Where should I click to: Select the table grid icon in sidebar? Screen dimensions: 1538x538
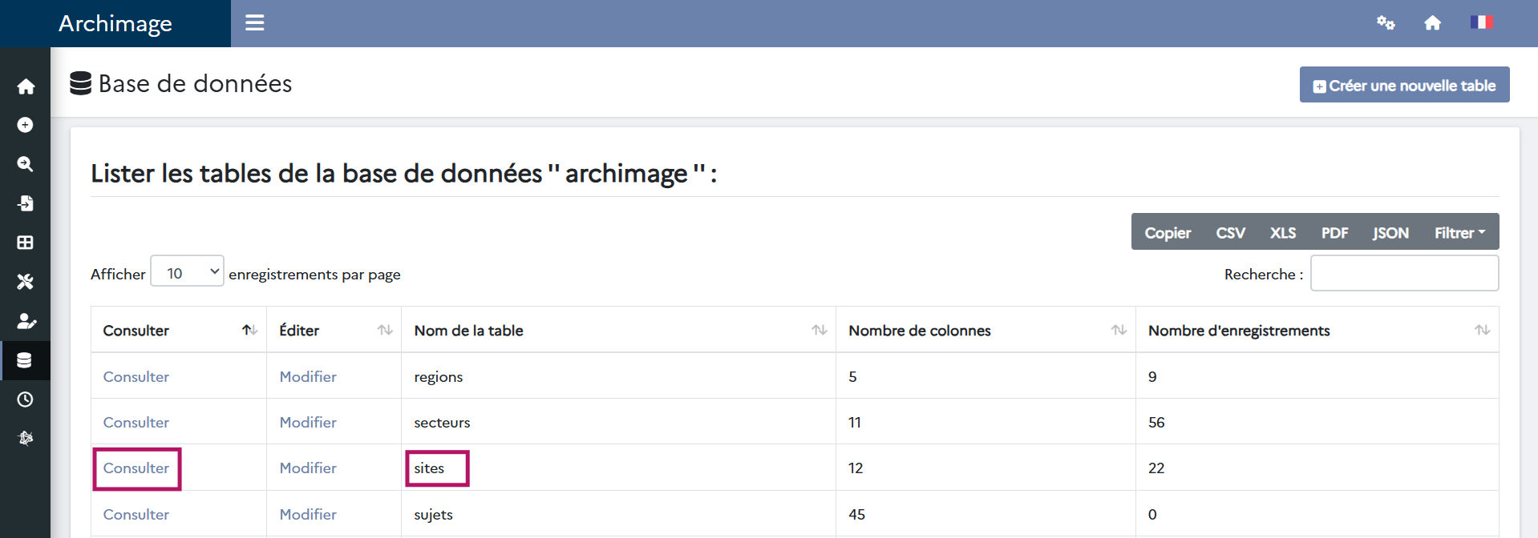(x=25, y=243)
